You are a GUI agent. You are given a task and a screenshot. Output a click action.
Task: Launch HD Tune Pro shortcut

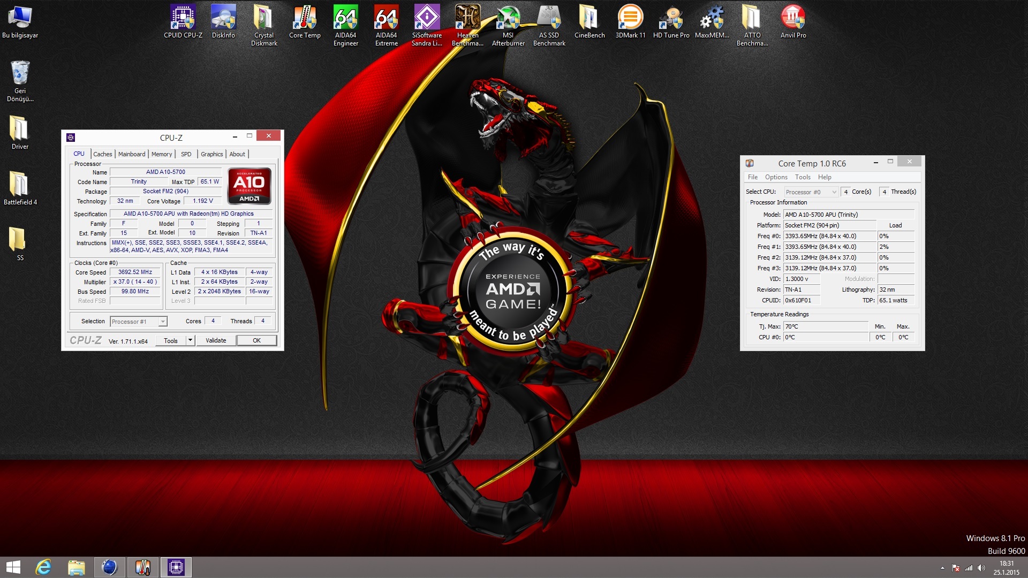pos(671,21)
